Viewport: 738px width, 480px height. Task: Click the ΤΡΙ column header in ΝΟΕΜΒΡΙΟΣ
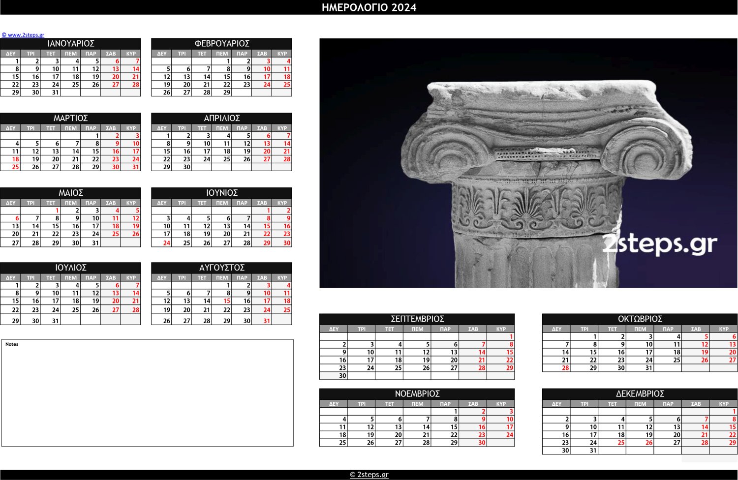(x=362, y=404)
